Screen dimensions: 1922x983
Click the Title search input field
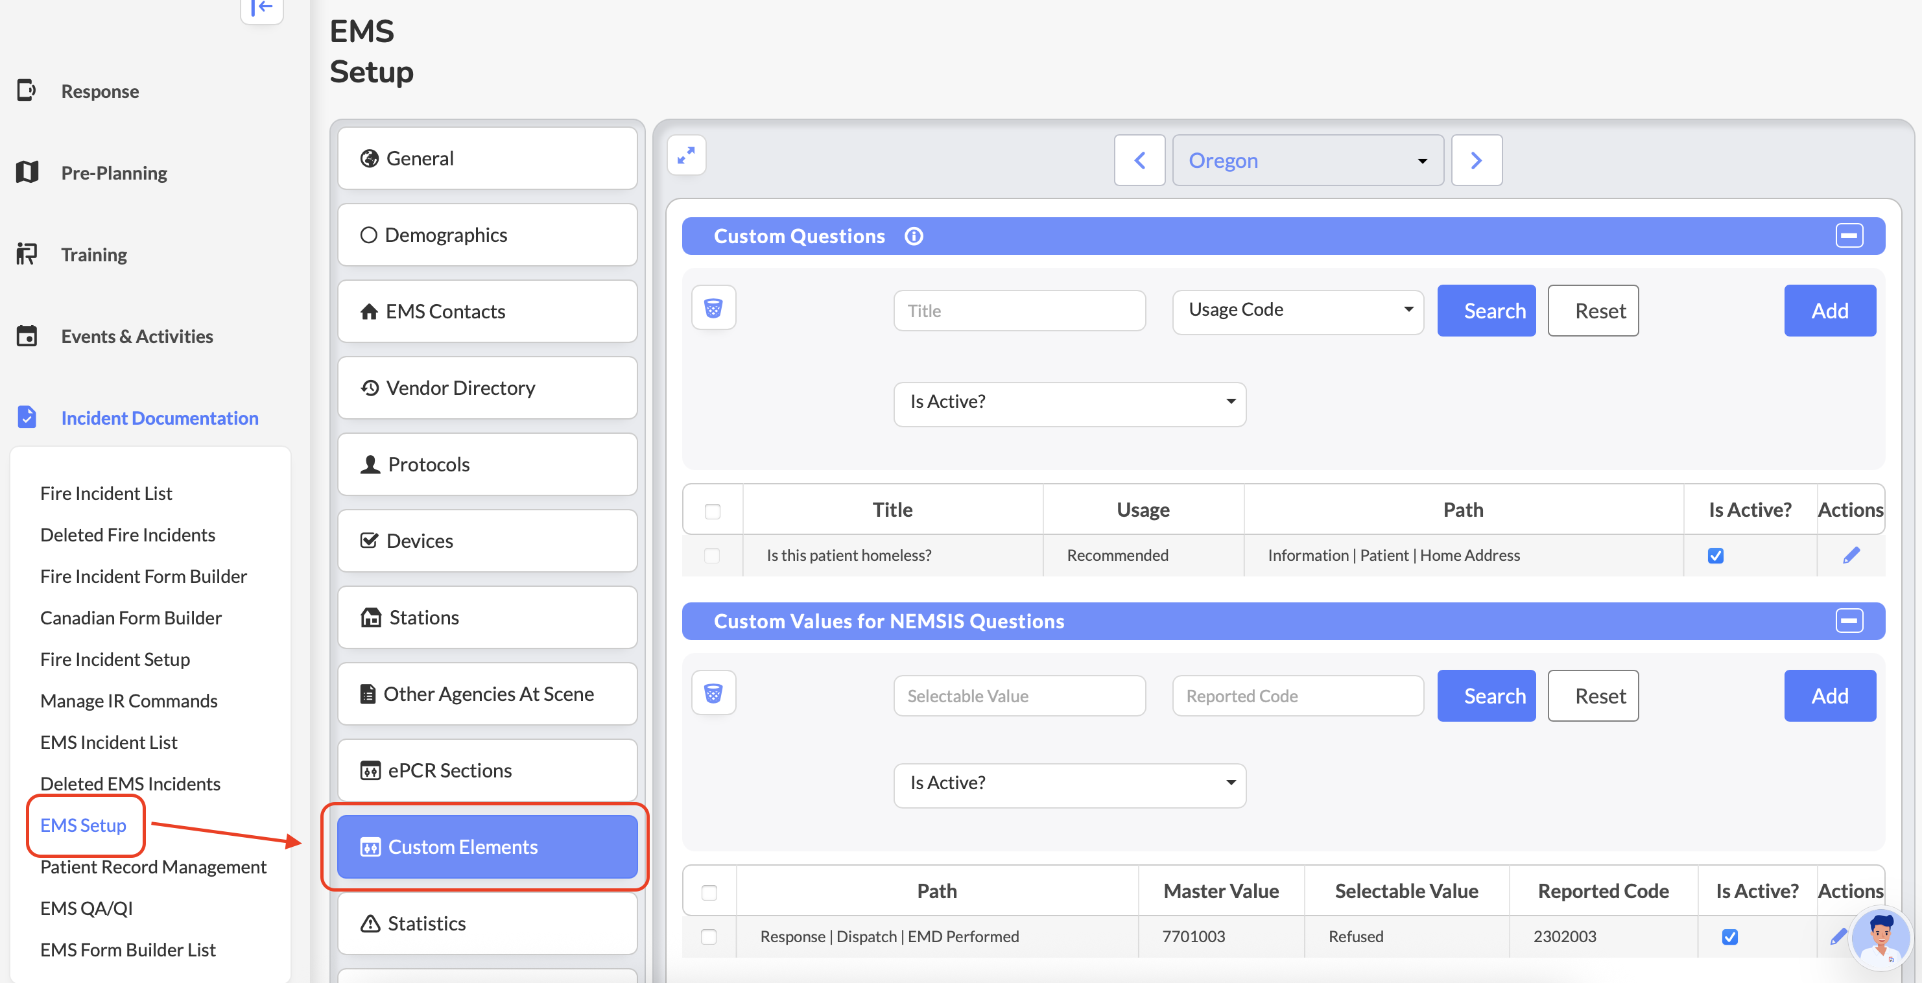click(1019, 310)
